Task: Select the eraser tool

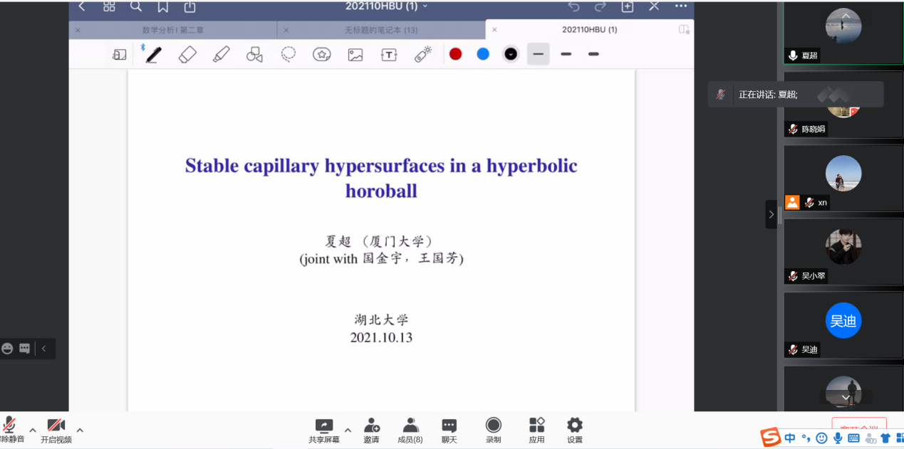Action: [x=187, y=54]
